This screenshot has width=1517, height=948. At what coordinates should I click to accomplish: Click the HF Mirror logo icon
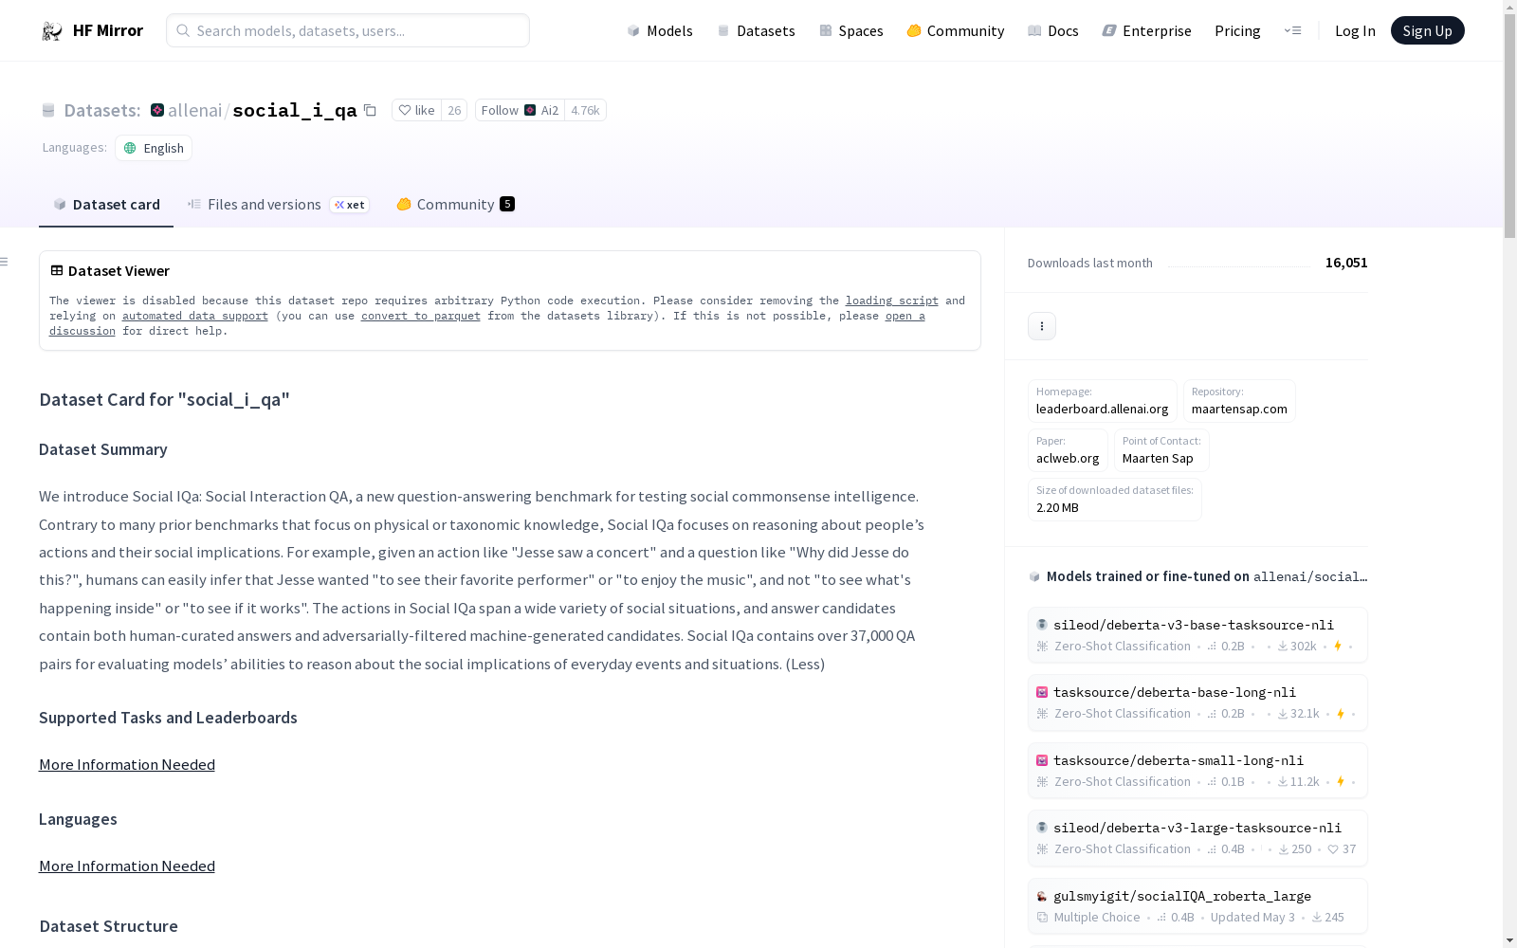pos(52,31)
